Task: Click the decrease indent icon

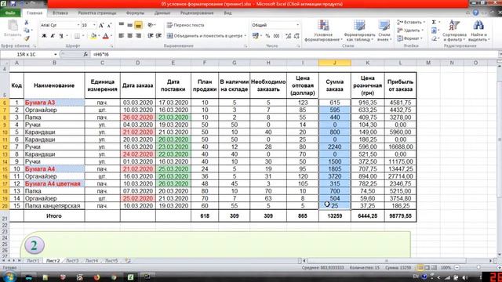Action: coord(150,36)
